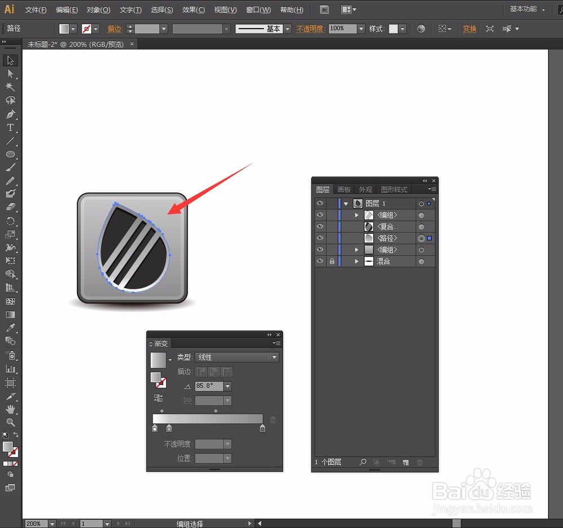Collapse the 图层 1 layer tree
563x528 pixels.
coord(346,204)
